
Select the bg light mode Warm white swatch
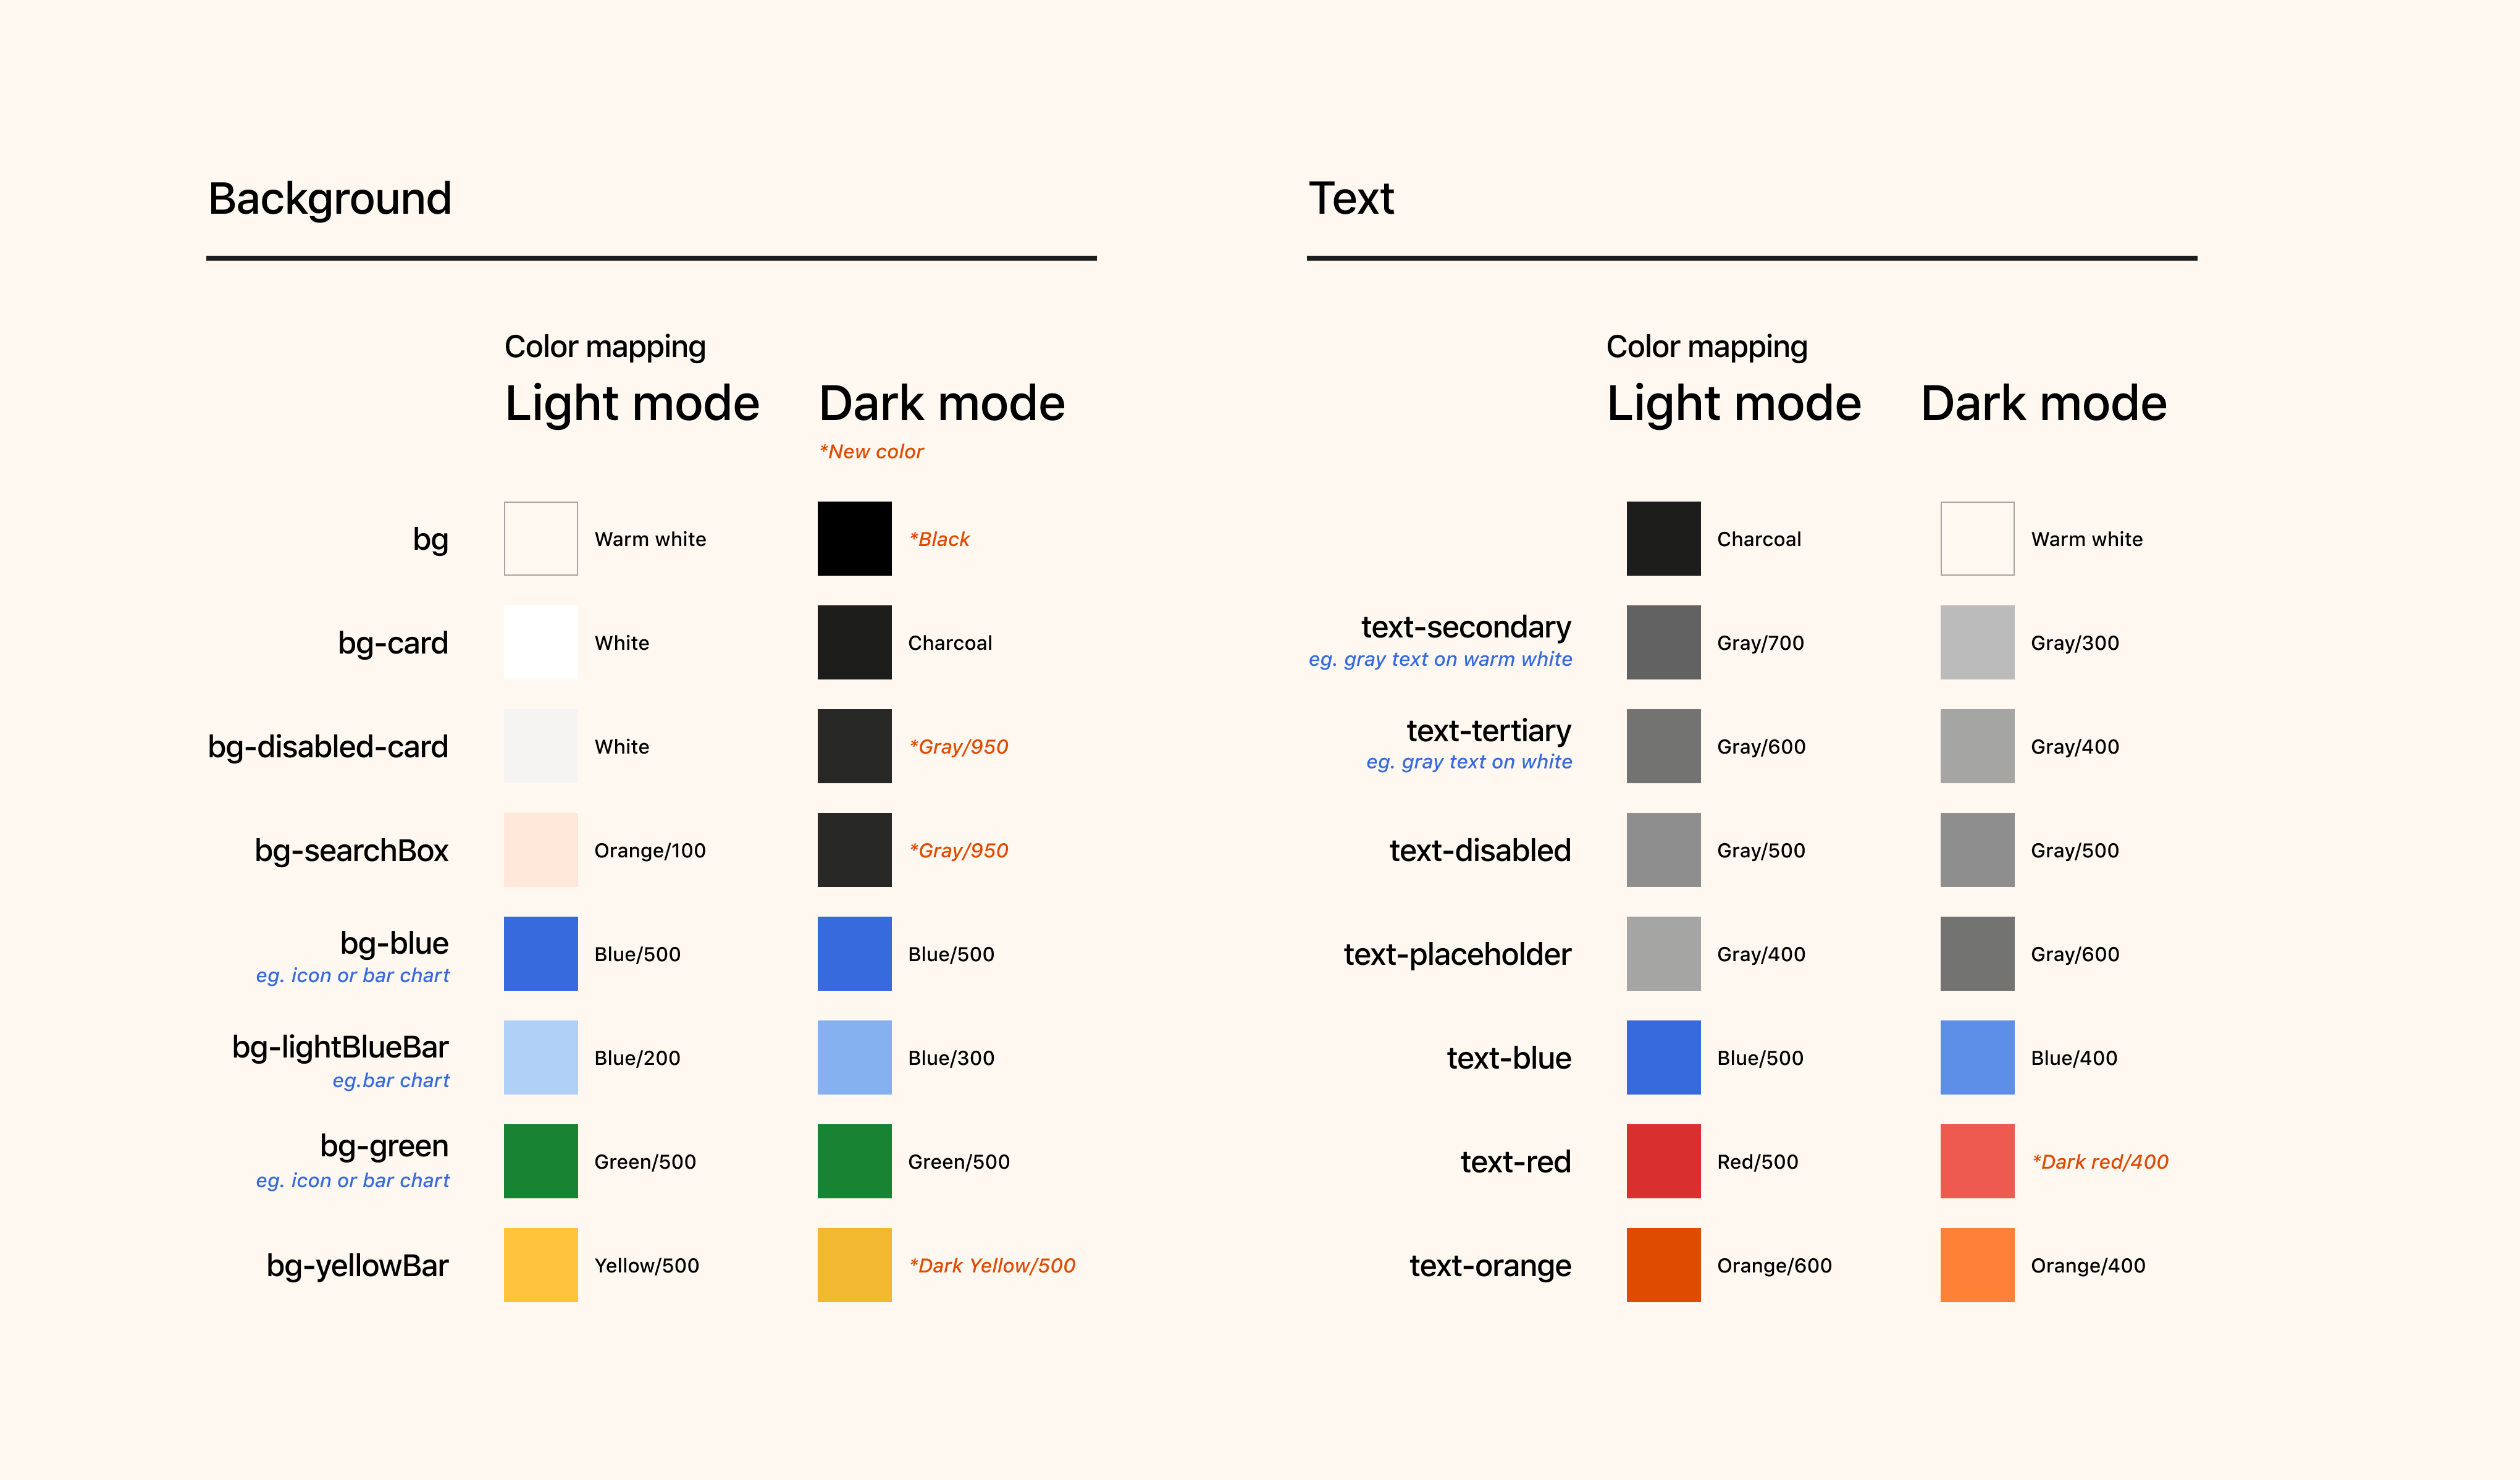(540, 538)
